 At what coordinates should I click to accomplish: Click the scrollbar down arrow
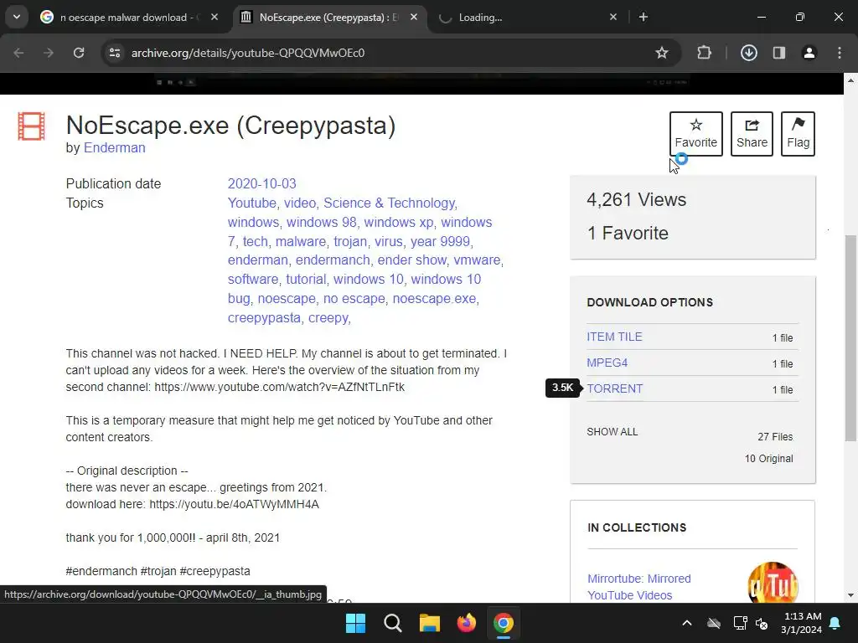click(850, 595)
